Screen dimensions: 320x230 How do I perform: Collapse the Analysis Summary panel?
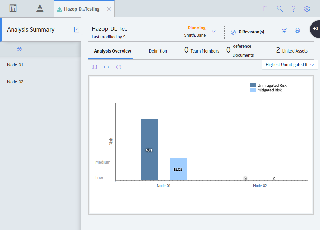76,29
